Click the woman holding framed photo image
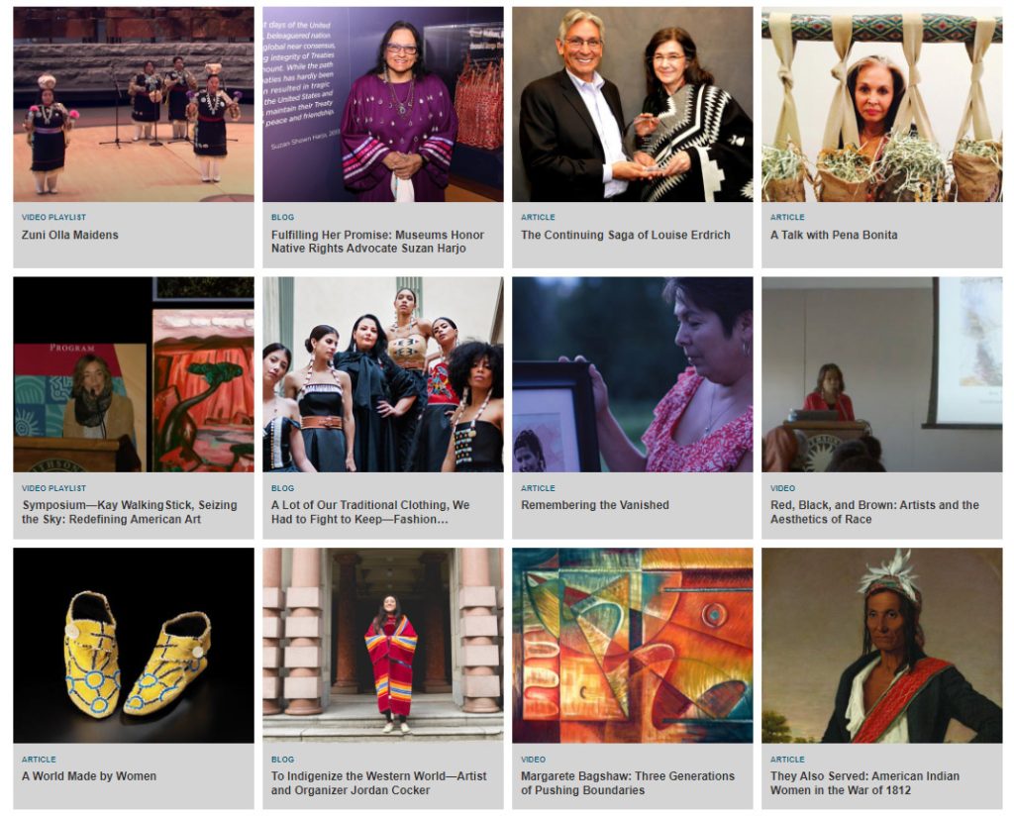1014x817 pixels. [633, 374]
